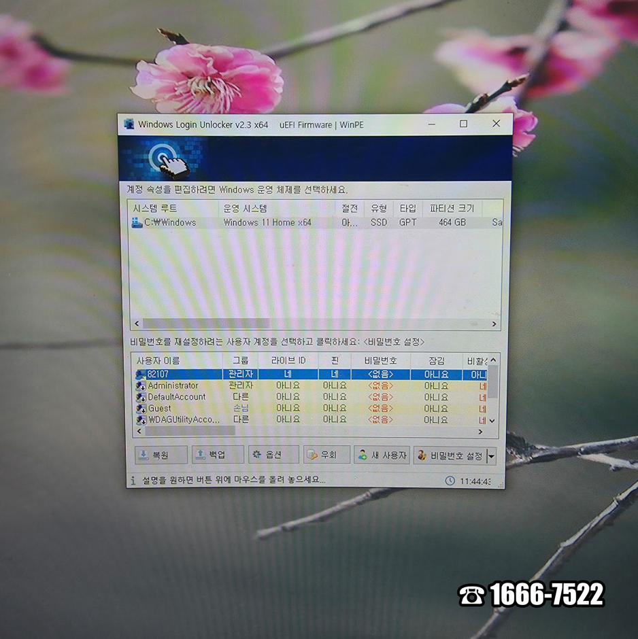Click the touch hand logo in the banner
Screen dimensions: 638x639
click(x=167, y=160)
